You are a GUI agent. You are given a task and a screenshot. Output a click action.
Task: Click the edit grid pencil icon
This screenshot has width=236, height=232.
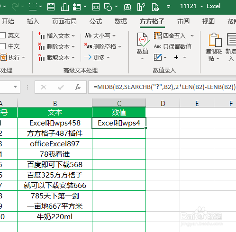158,57
